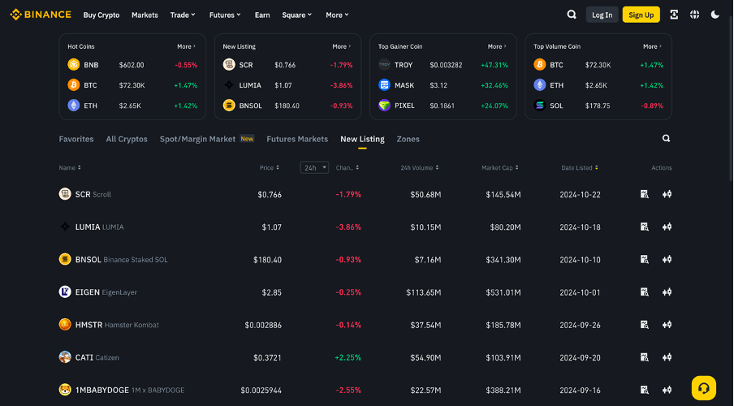
Task: Click the detail icon in the SCR row
Action: click(x=644, y=194)
